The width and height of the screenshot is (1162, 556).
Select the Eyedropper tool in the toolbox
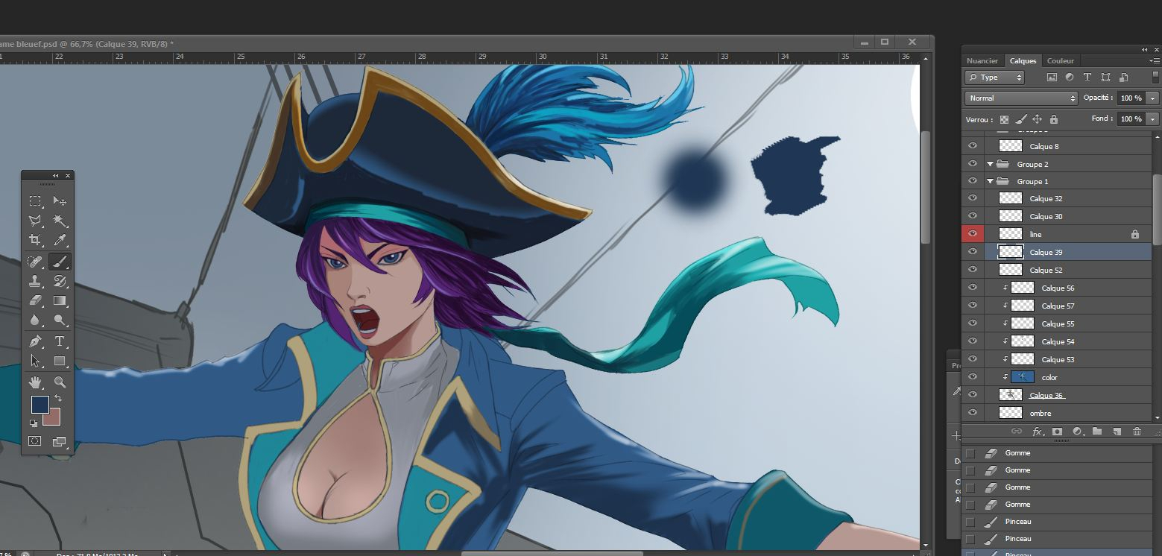tap(60, 240)
